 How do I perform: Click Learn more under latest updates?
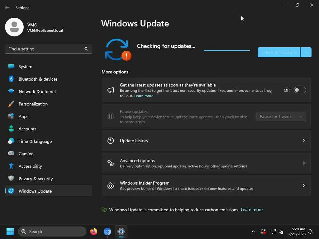[144, 96]
